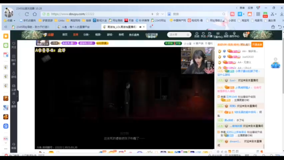Open the browser skin shirt icon

click(x=258, y=8)
